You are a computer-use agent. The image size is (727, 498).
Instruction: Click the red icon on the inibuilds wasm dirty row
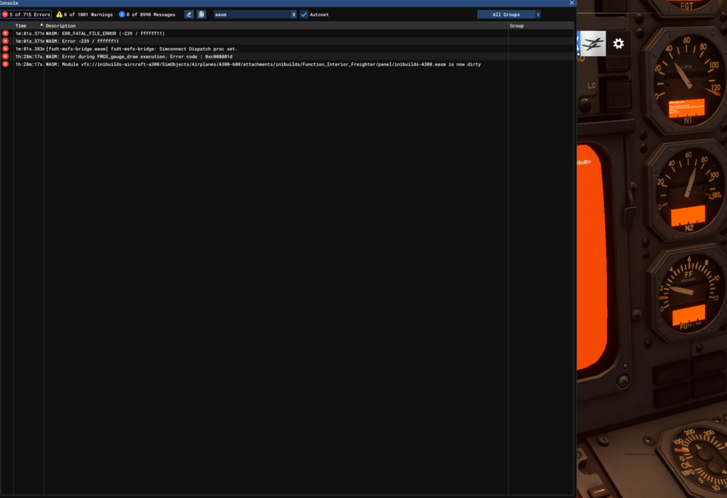point(4,64)
